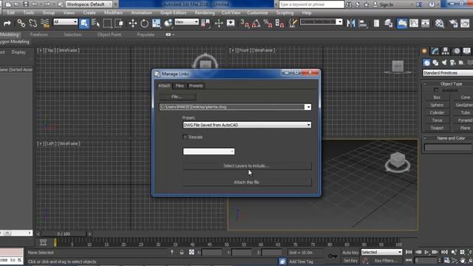
Task: Toggle Auto Key mode
Action: [x=350, y=253]
